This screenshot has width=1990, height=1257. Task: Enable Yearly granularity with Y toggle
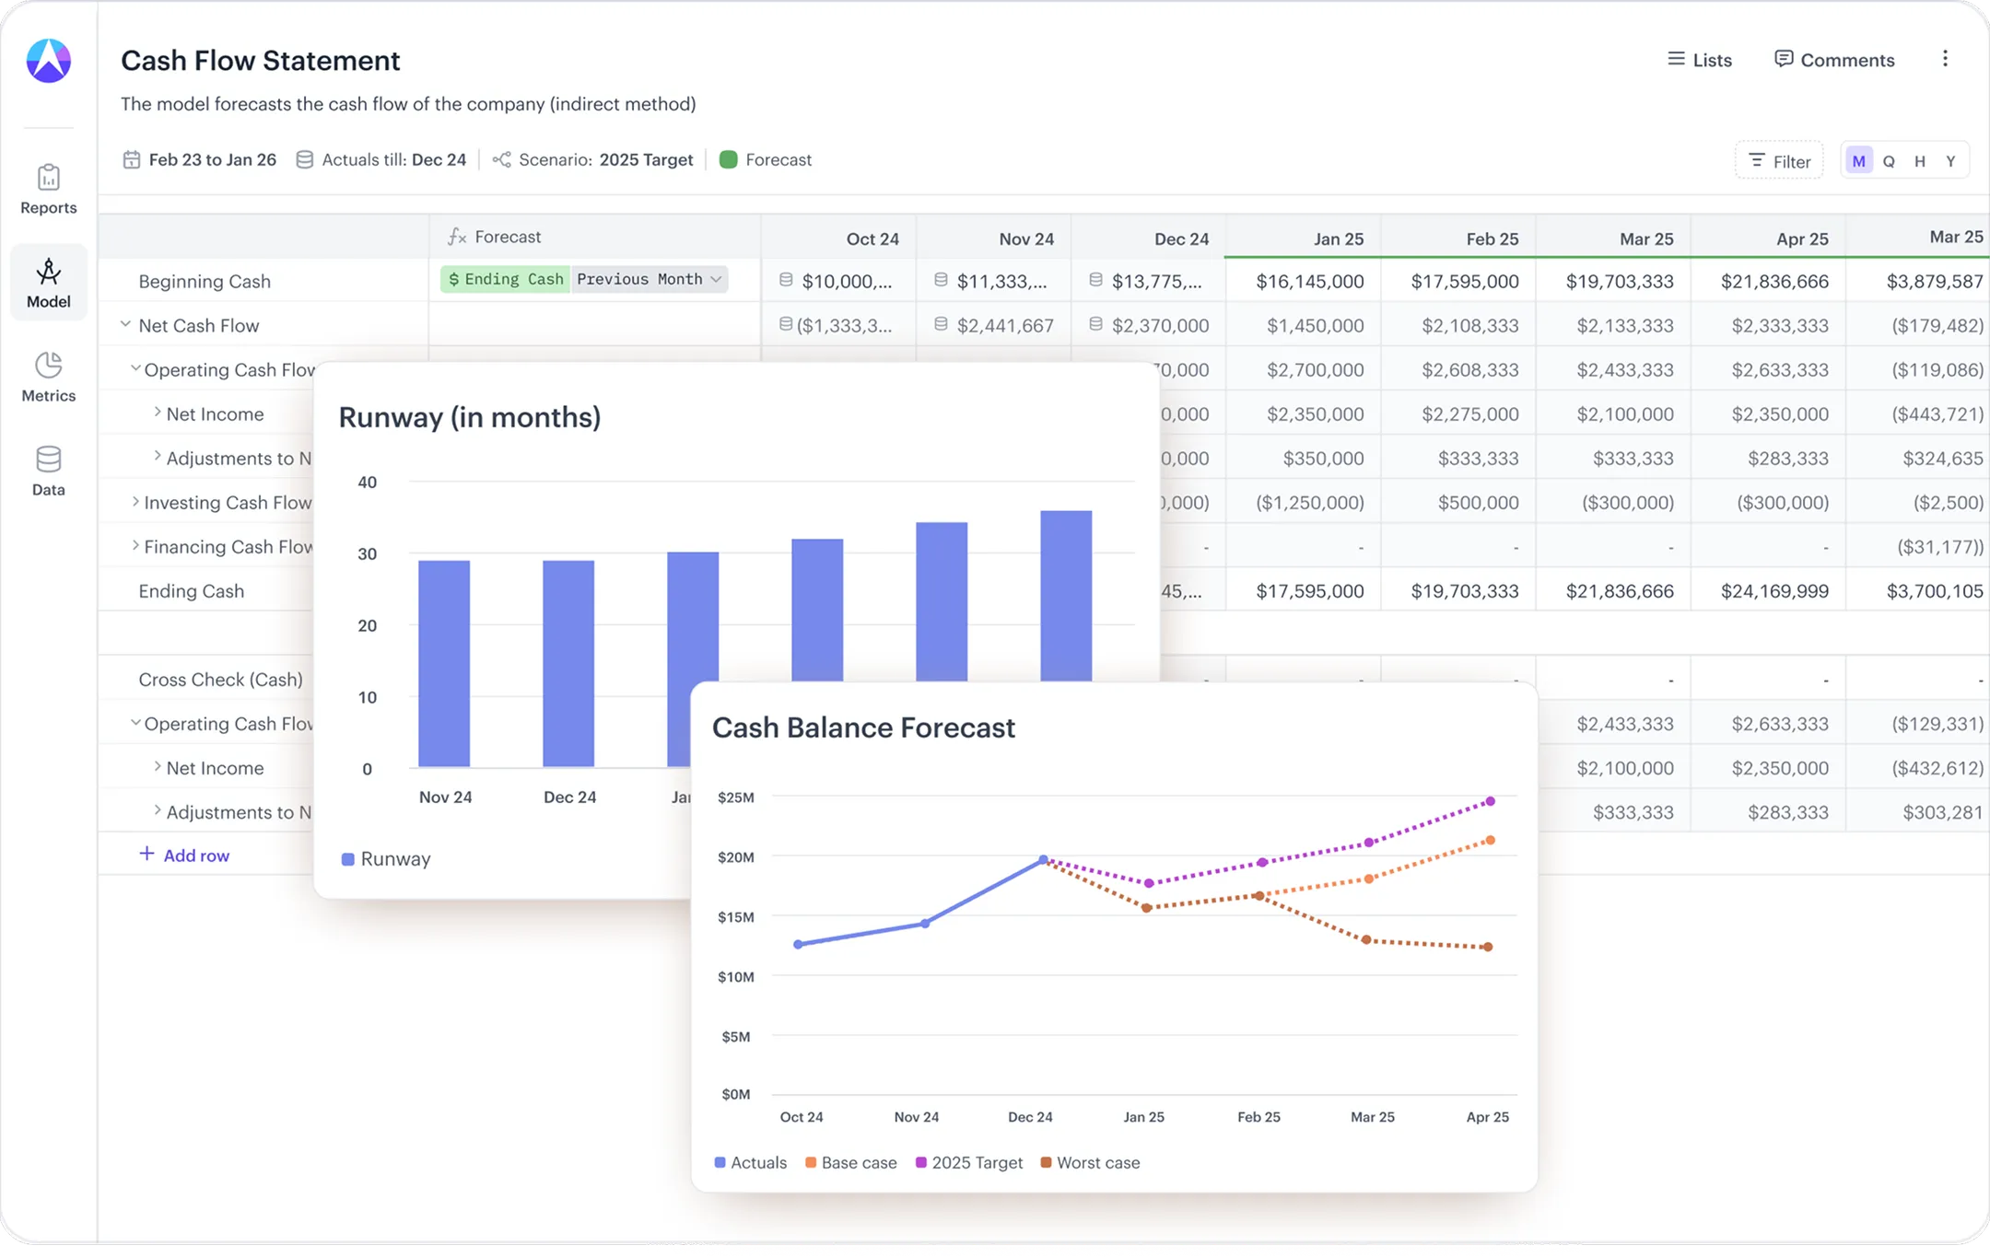click(1951, 159)
